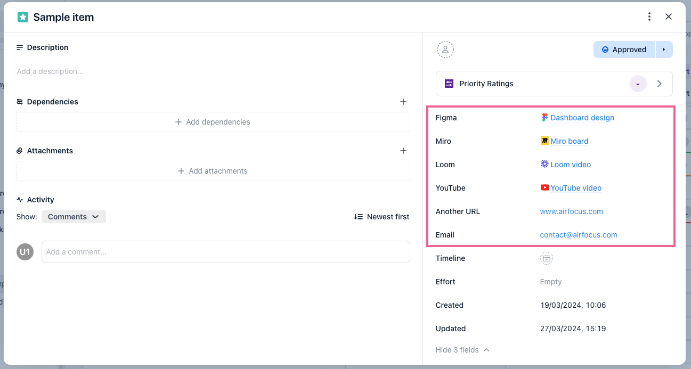Click the Empty Effort value

click(551, 282)
